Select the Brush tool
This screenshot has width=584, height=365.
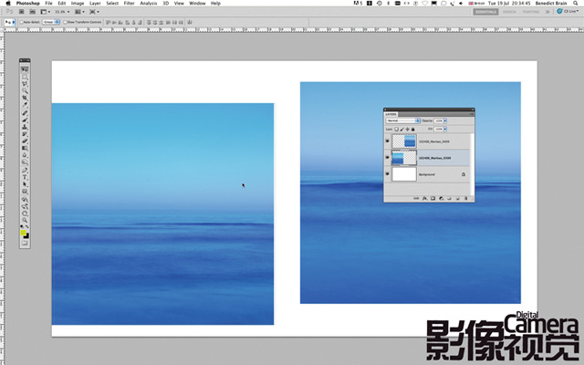point(25,120)
